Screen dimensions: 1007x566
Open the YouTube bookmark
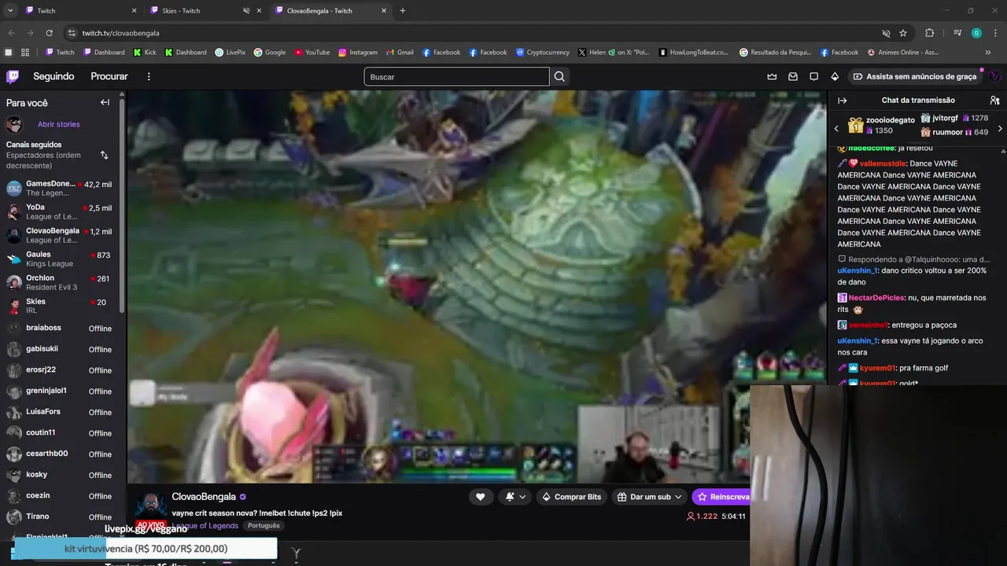coord(312,53)
